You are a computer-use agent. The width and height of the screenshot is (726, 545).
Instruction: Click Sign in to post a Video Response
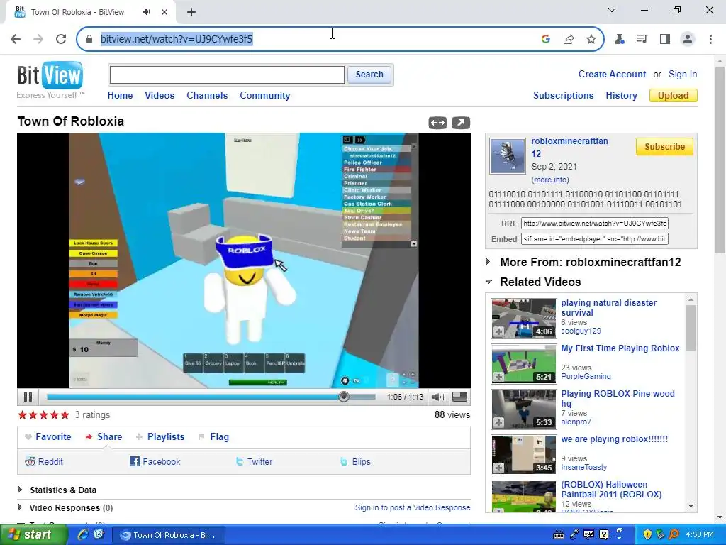point(413,507)
